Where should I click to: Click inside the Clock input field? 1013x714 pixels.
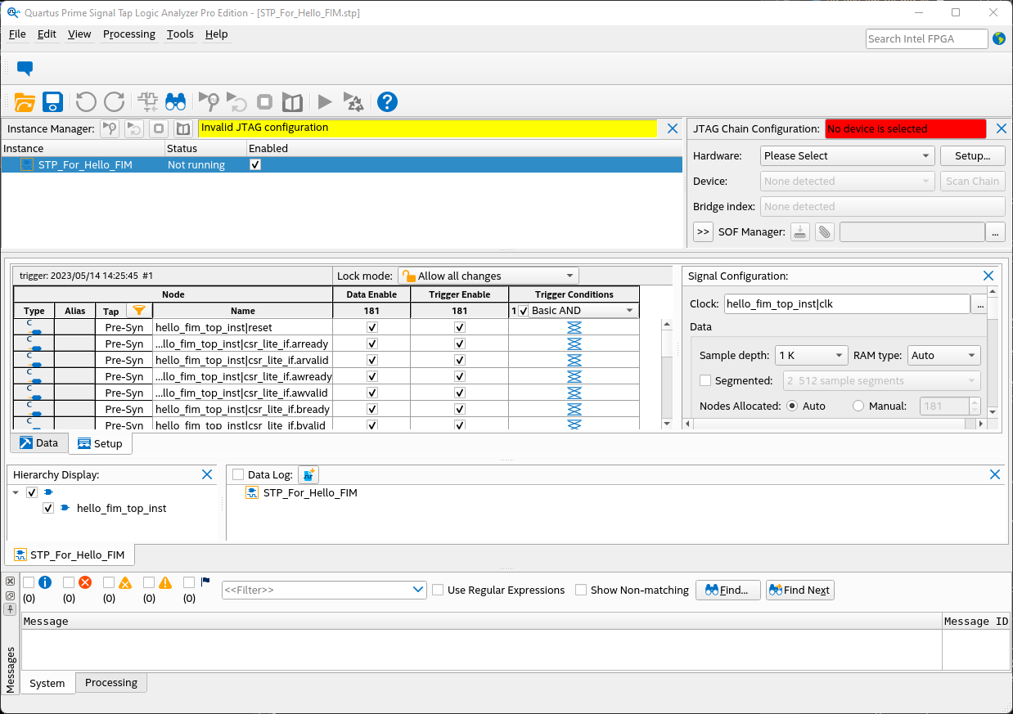coord(846,303)
